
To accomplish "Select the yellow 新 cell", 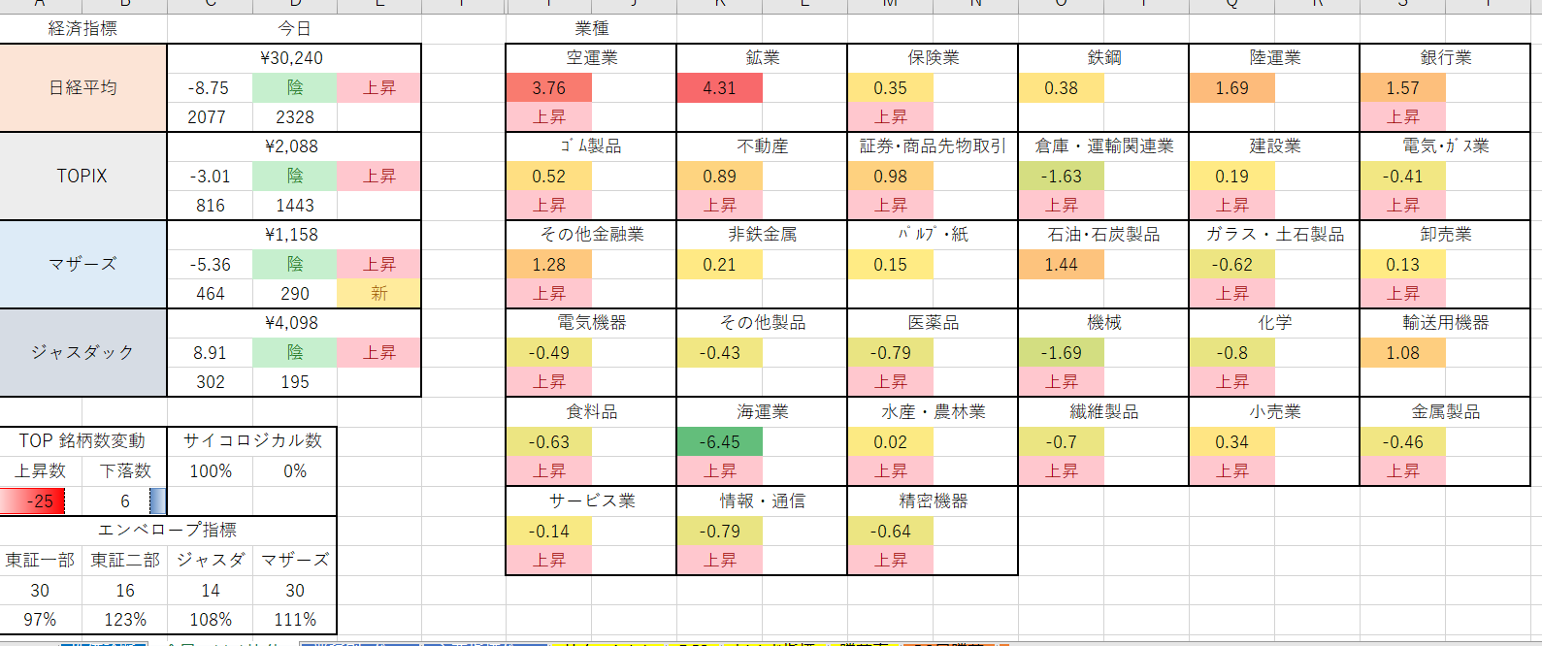I will tap(379, 294).
